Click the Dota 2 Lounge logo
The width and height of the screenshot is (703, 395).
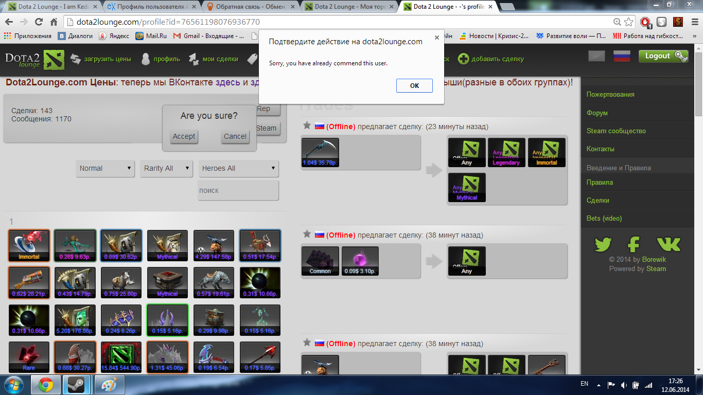[35, 60]
